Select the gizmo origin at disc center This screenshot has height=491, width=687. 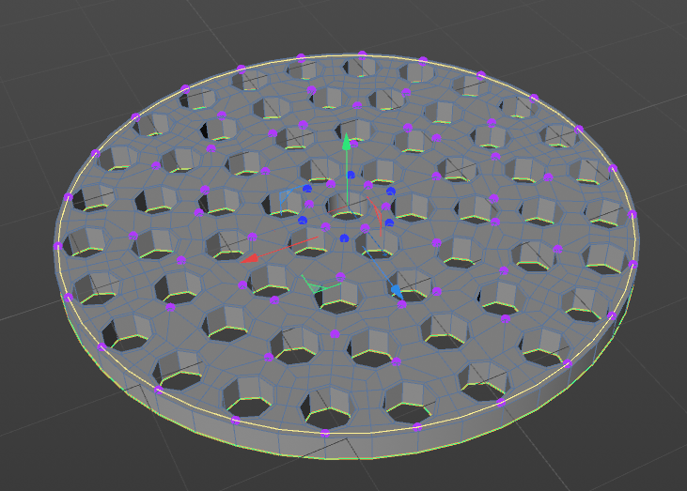click(x=347, y=207)
